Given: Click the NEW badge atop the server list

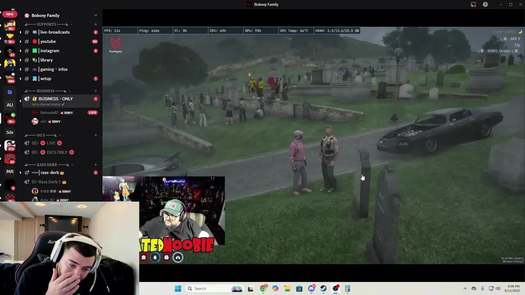Looking at the screenshot, I should [10, 14].
